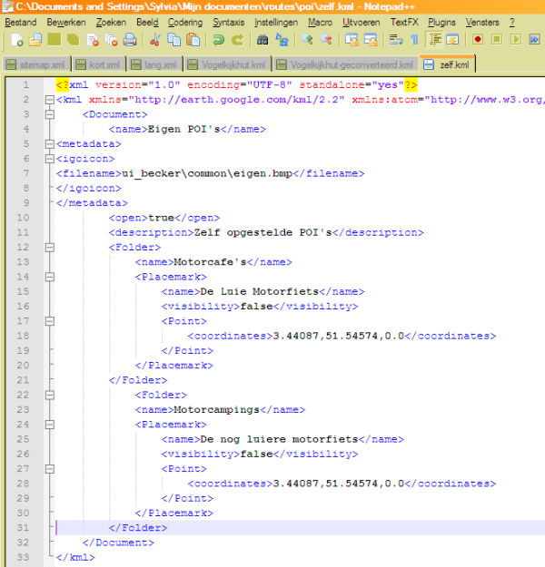Screen dimensions: 545x567
Task: Toggle the Show indent guide icon
Action: click(435, 40)
